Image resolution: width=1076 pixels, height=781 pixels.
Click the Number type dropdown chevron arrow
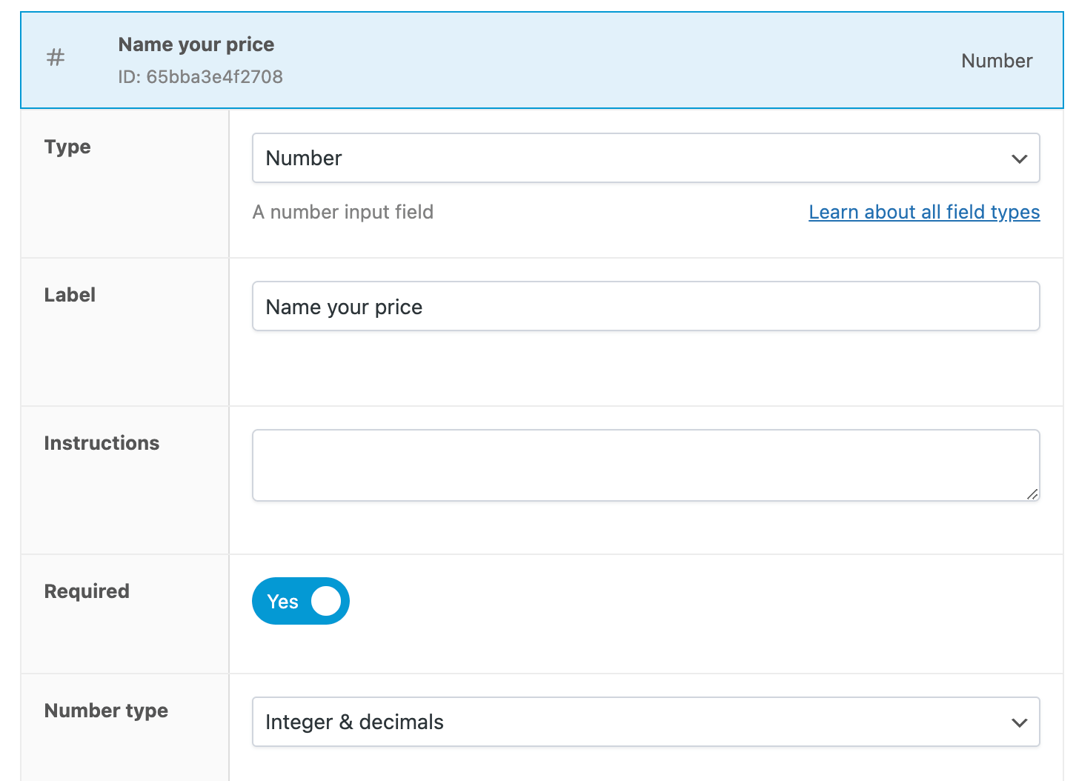1019,722
